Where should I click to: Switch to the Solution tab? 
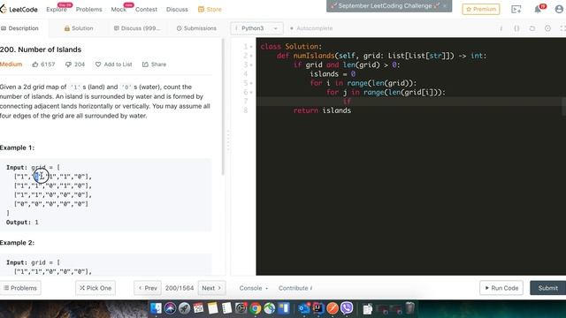point(79,28)
